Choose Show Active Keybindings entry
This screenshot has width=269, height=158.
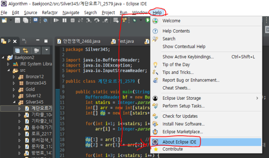[206, 57]
